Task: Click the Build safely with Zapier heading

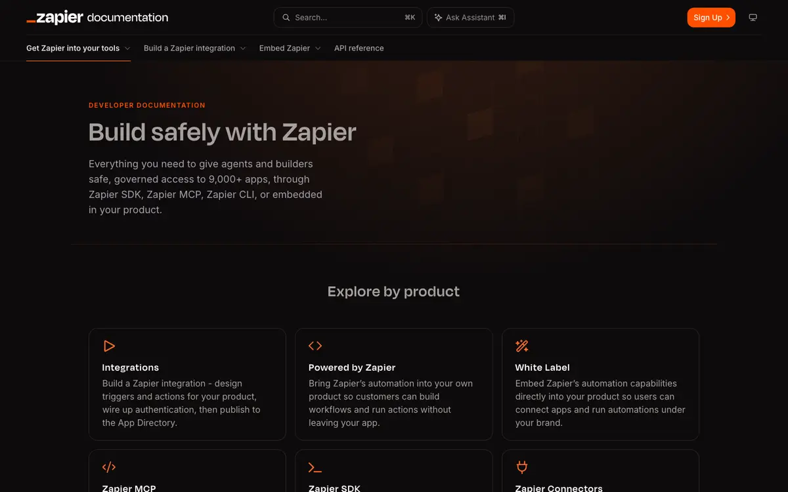Action: tap(223, 133)
